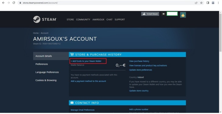Screen dimensions: 222x114
Task: Click the wallet balance value 0,--€
Action: [x=121, y=65]
